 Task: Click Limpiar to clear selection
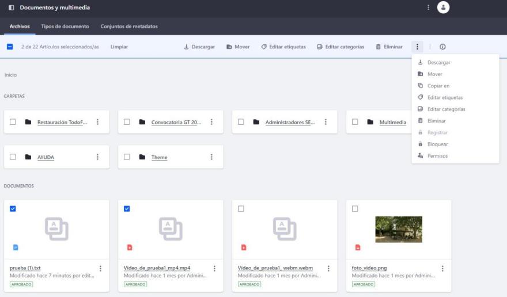click(x=119, y=47)
